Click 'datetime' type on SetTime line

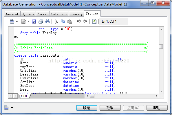click(71, 82)
